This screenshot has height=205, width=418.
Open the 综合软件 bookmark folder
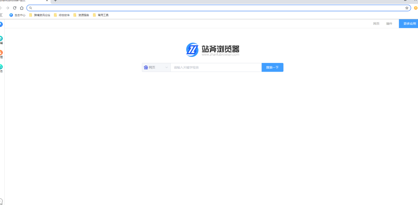point(62,15)
